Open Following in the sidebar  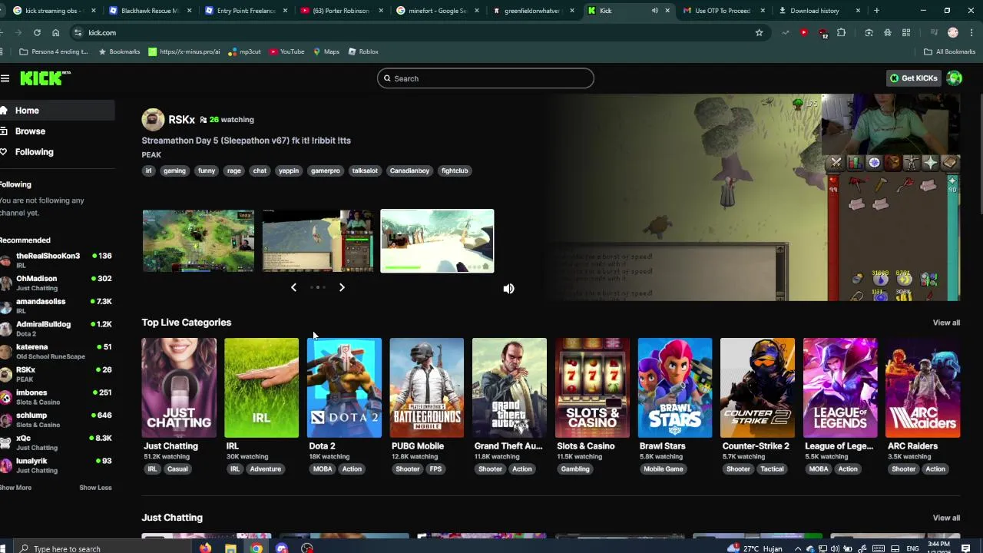(x=57, y=152)
